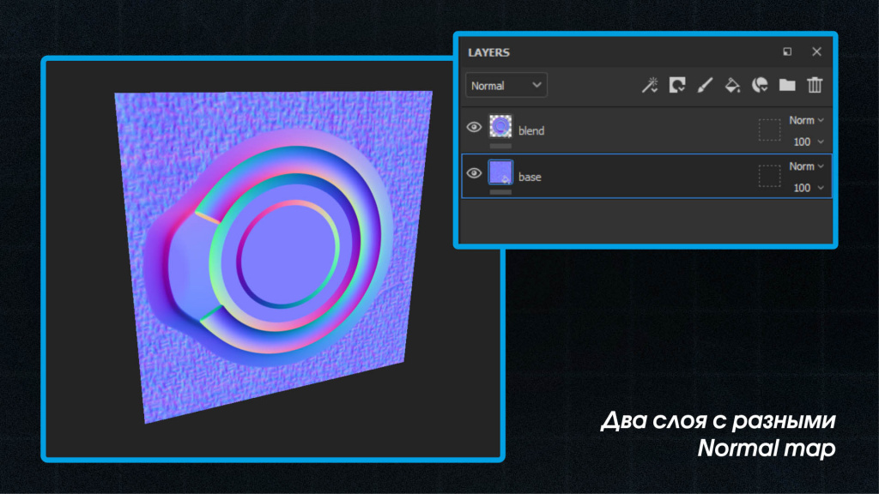Open blend layer's Norm blending mode dropdown
Screen dimensions: 879x494
coord(807,120)
